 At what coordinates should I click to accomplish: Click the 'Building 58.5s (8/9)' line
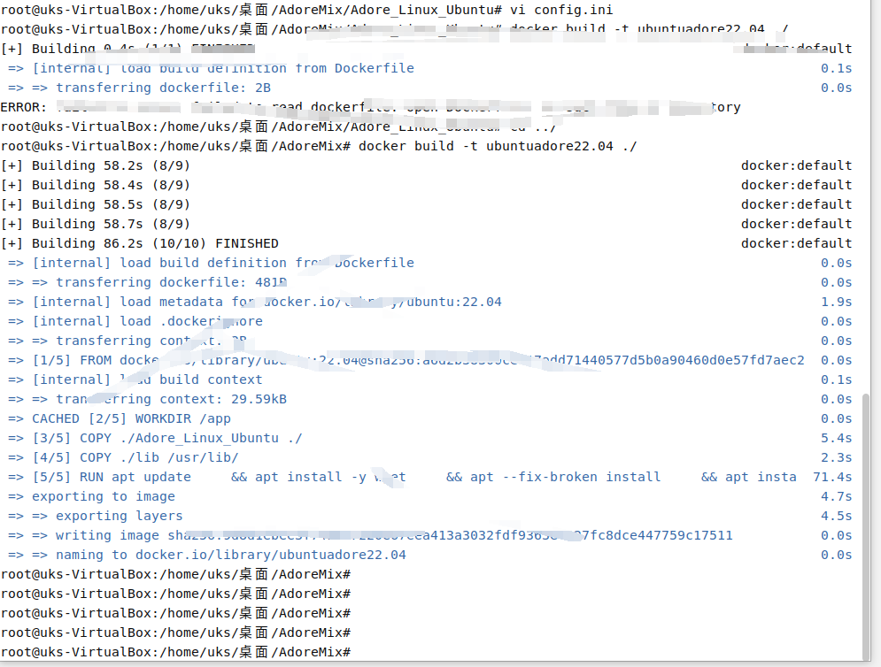pyautogui.click(x=96, y=204)
